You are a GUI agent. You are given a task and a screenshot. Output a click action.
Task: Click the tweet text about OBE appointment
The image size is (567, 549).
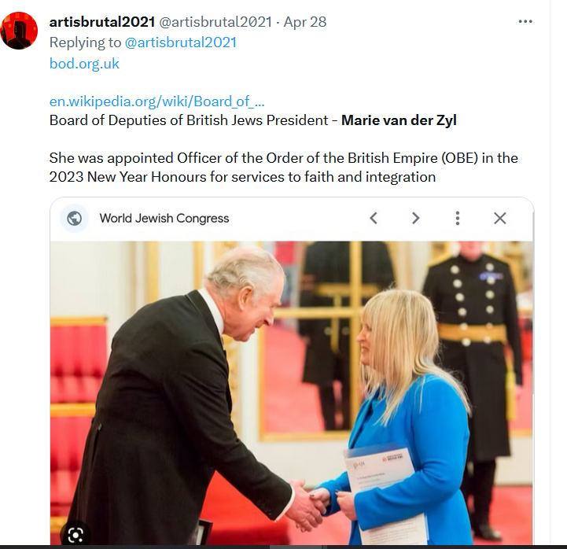coord(283,168)
